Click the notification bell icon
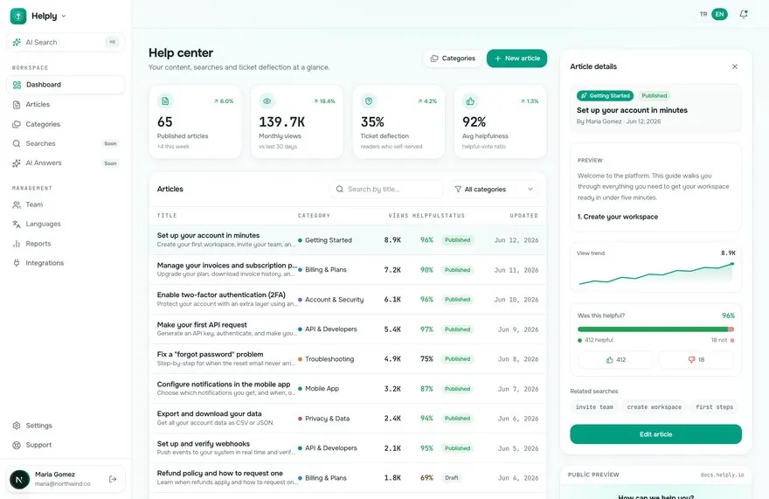The image size is (769, 499). (744, 14)
